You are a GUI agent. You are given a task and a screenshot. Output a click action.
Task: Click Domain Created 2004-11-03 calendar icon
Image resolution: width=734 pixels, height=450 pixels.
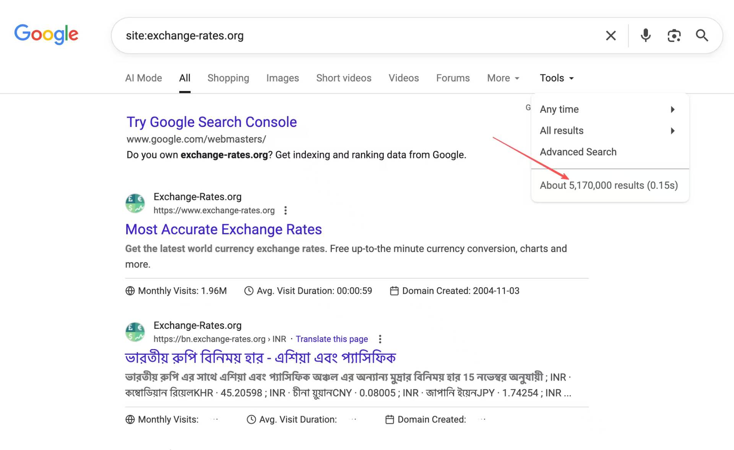coord(394,291)
